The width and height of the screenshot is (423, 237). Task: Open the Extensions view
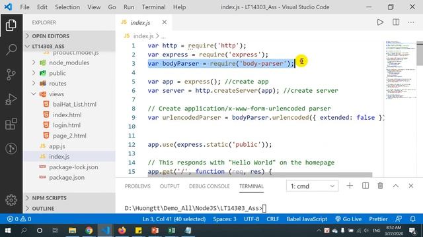(11, 124)
